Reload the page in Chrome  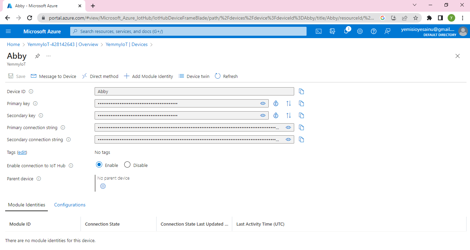pos(30,18)
